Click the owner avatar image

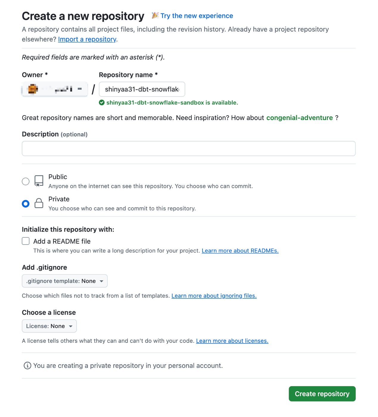(33, 89)
